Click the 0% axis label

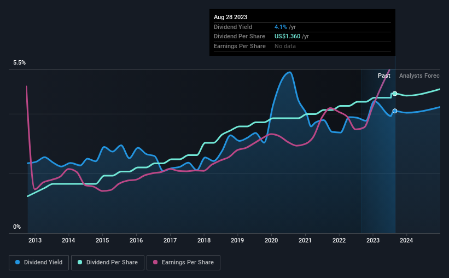17,227
